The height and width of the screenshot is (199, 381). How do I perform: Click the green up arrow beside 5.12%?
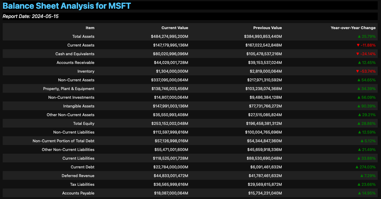tap(362, 141)
